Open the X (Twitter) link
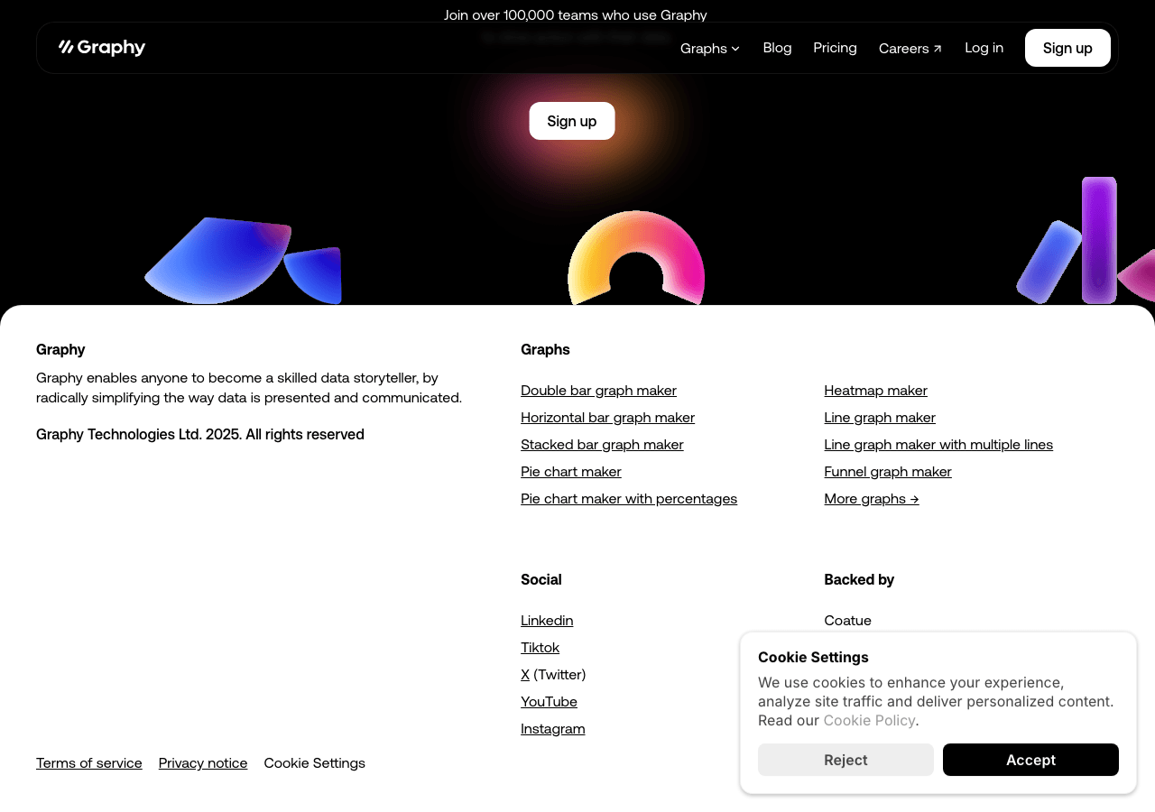 coord(525,674)
